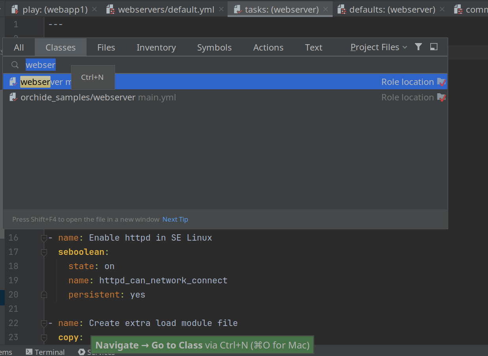The width and height of the screenshot is (488, 356).
Task: Select the highlighted webserver result row
Action: click(225, 82)
